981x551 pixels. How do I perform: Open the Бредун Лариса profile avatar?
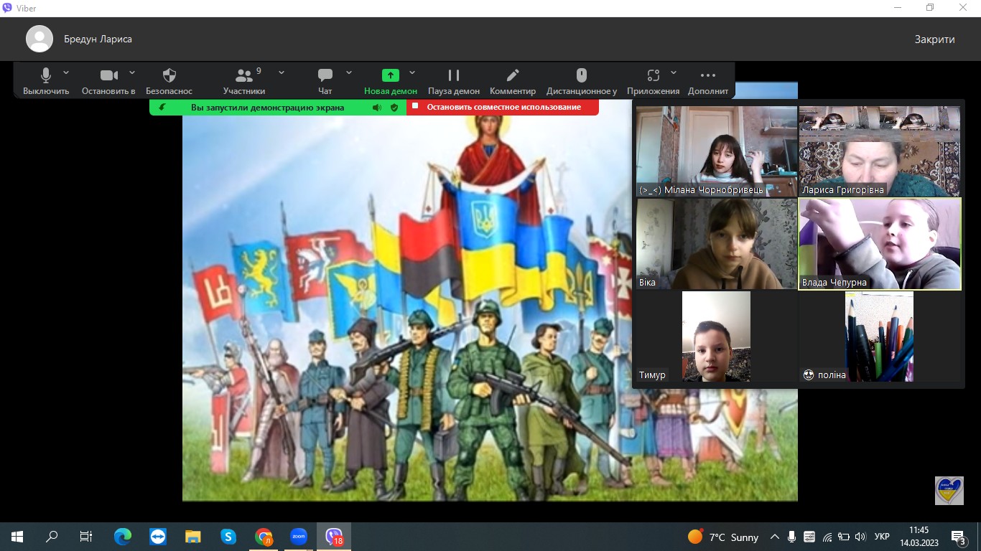click(39, 39)
